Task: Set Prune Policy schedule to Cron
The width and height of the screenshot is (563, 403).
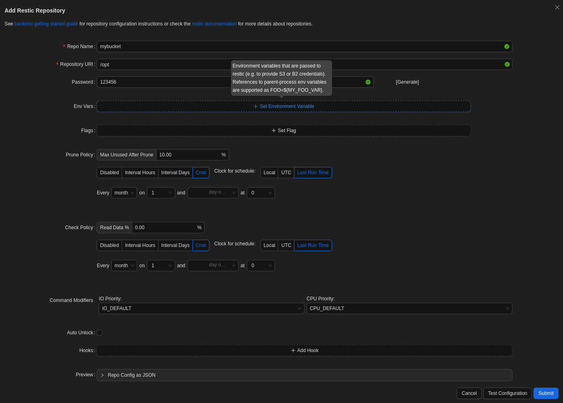Action: 201,173
